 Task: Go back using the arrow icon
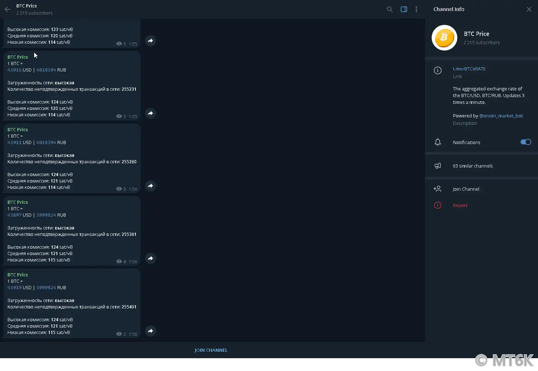tap(7, 9)
